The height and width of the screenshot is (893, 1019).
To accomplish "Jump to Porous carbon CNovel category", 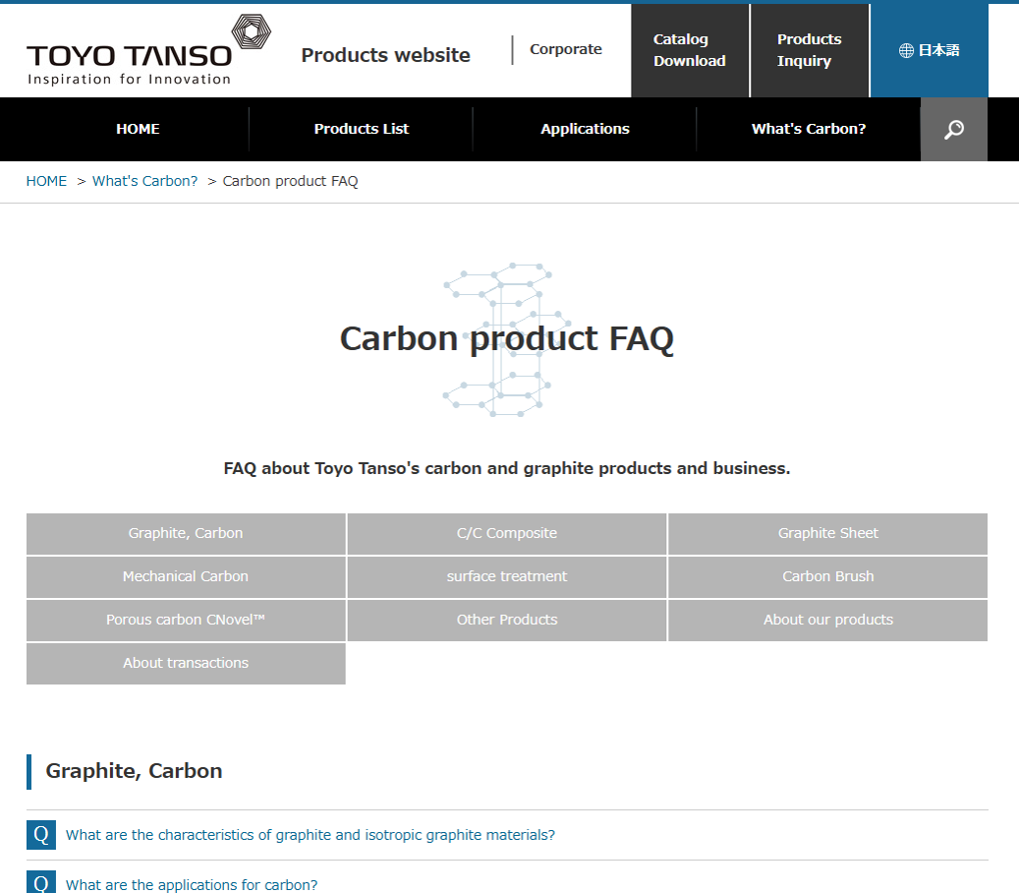I will (x=186, y=620).
